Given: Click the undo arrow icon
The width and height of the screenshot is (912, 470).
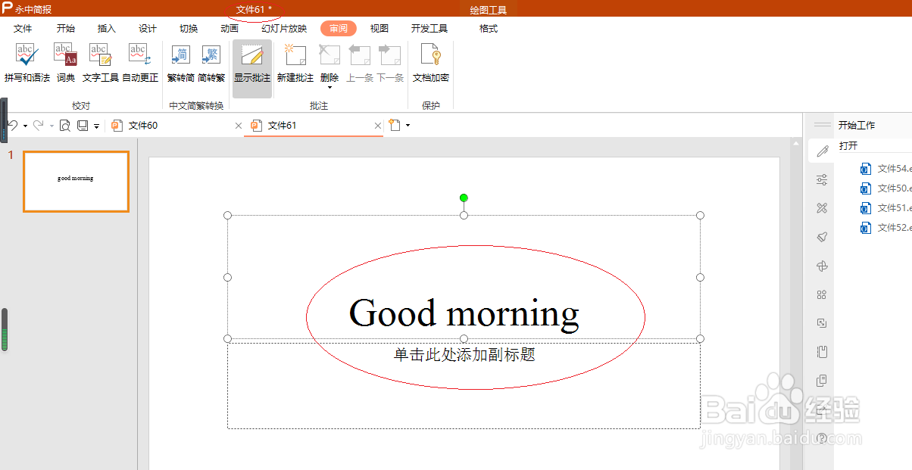Looking at the screenshot, I should (x=14, y=125).
